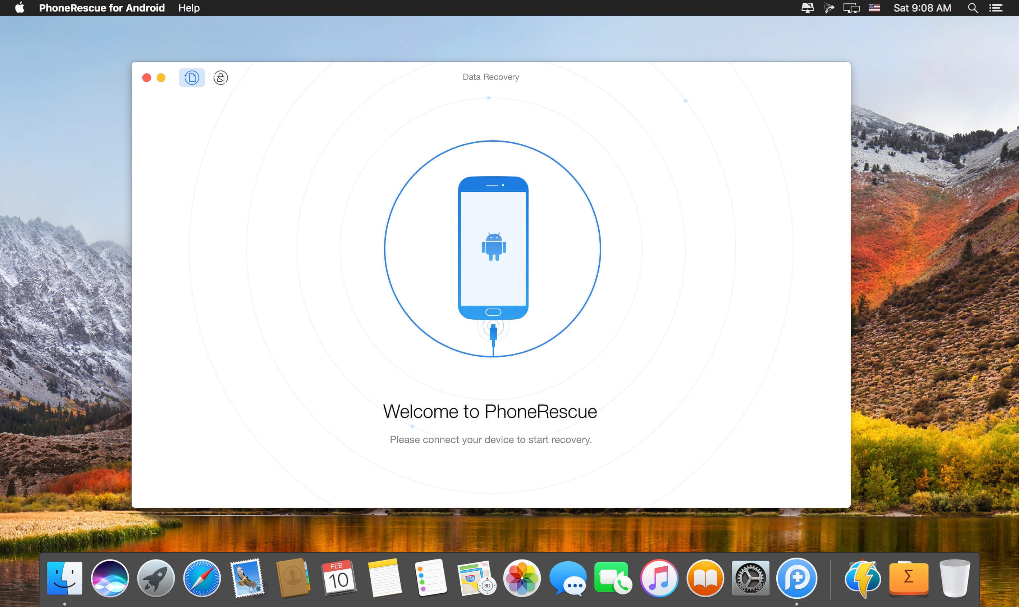Open the Calendar showing Feb 10
The height and width of the screenshot is (607, 1019).
(x=339, y=577)
